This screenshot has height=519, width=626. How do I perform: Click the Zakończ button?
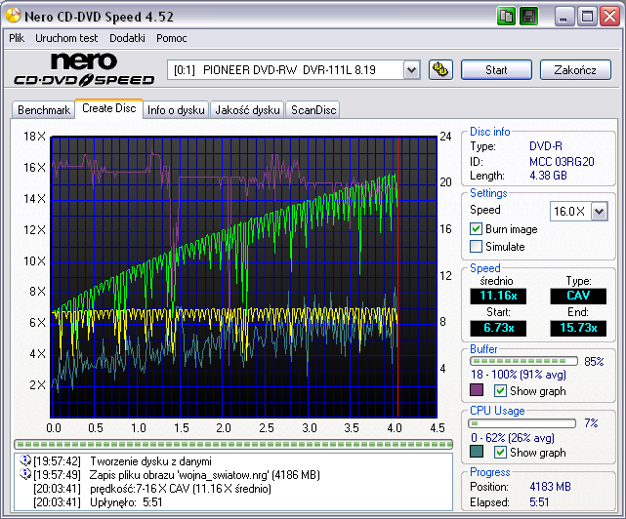pos(575,70)
